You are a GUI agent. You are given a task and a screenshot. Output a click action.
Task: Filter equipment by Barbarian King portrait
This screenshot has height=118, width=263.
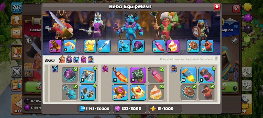pos(62,59)
